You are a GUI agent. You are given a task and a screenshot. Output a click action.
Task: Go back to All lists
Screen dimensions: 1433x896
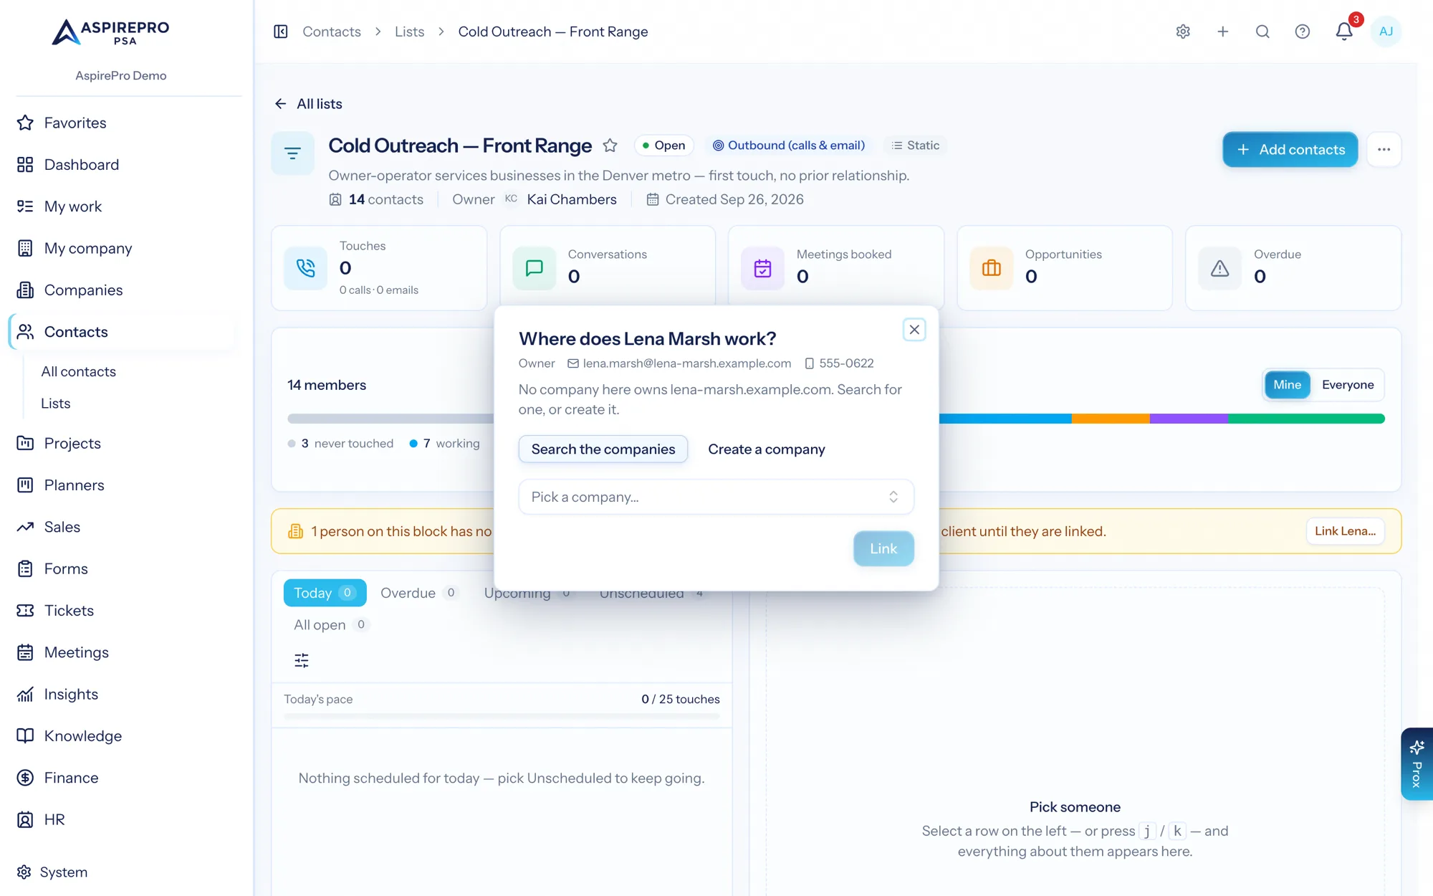308,104
